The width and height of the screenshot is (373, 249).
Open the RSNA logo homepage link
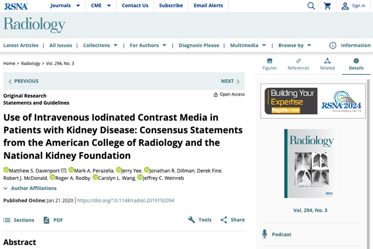[x=16, y=6]
